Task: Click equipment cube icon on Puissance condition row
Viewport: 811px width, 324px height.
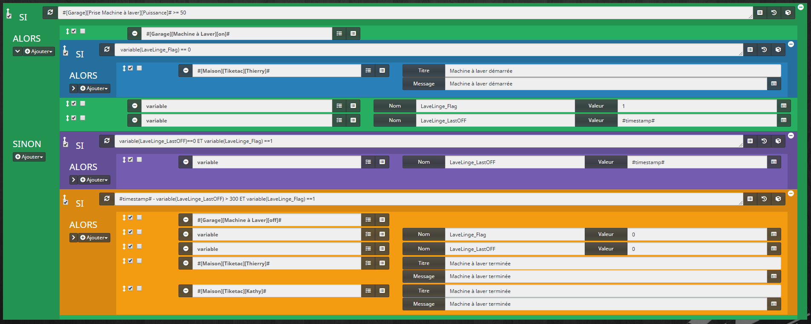Action: (x=788, y=13)
